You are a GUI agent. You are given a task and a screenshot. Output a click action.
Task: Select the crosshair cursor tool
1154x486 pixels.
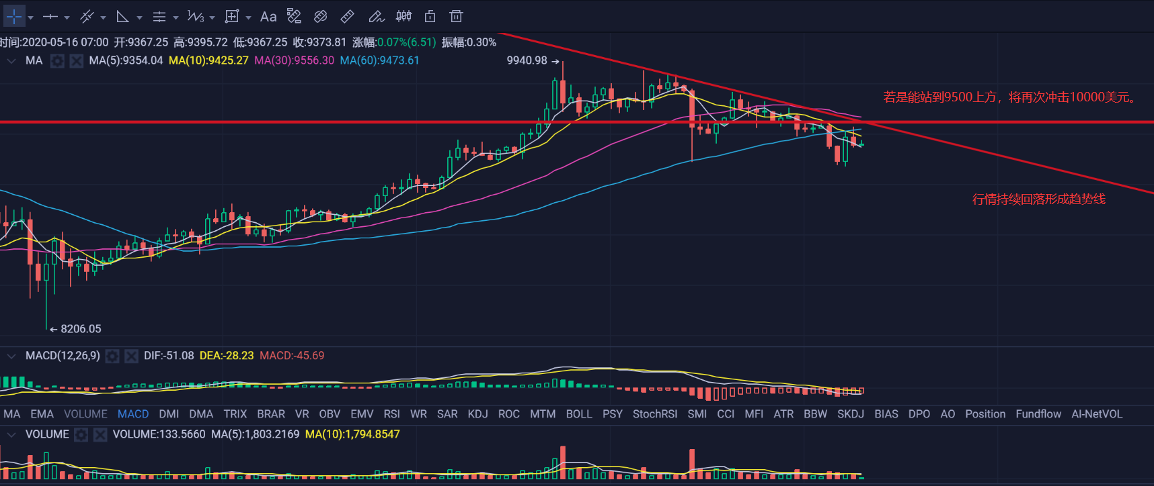14,16
